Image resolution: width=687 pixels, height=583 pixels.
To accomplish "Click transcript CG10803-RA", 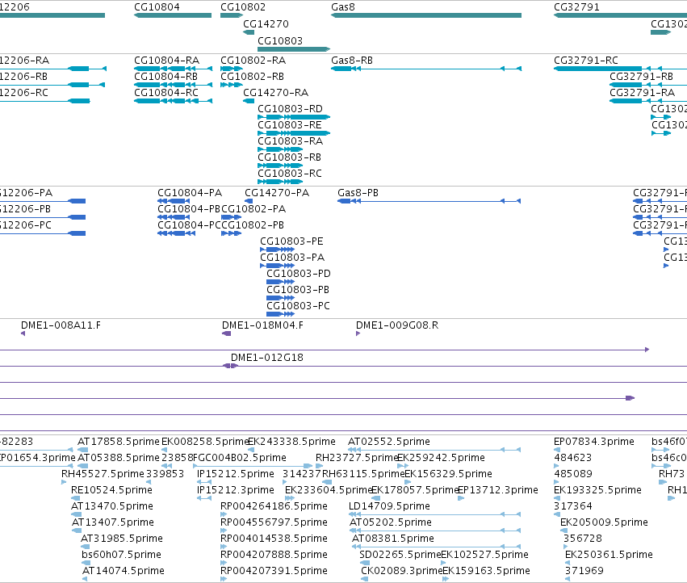I will point(280,149).
